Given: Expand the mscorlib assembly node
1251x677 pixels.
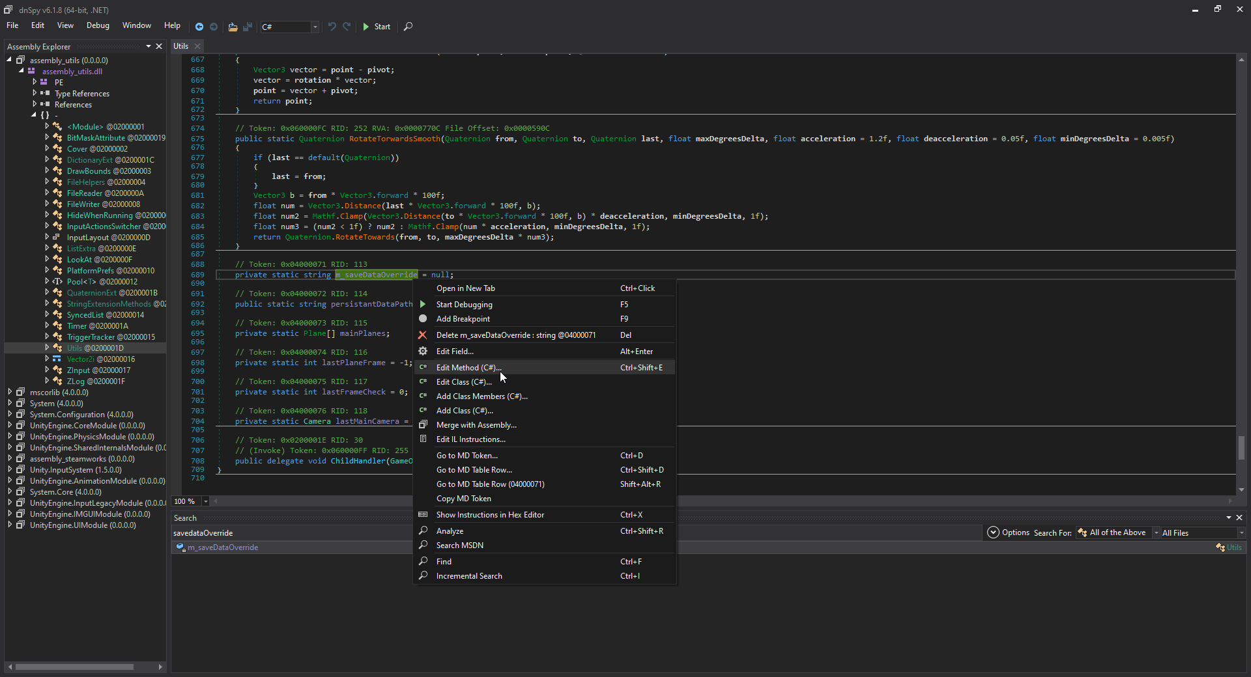Looking at the screenshot, I should click(x=10, y=393).
